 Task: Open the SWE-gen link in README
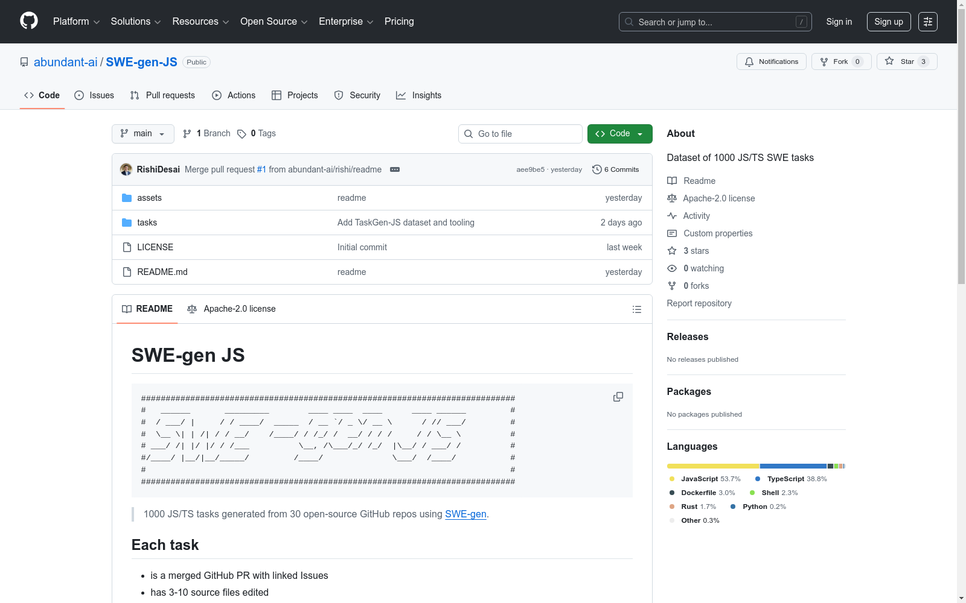465,514
